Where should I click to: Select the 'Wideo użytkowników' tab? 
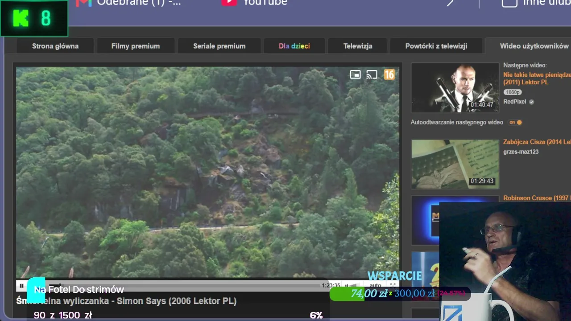[529, 46]
